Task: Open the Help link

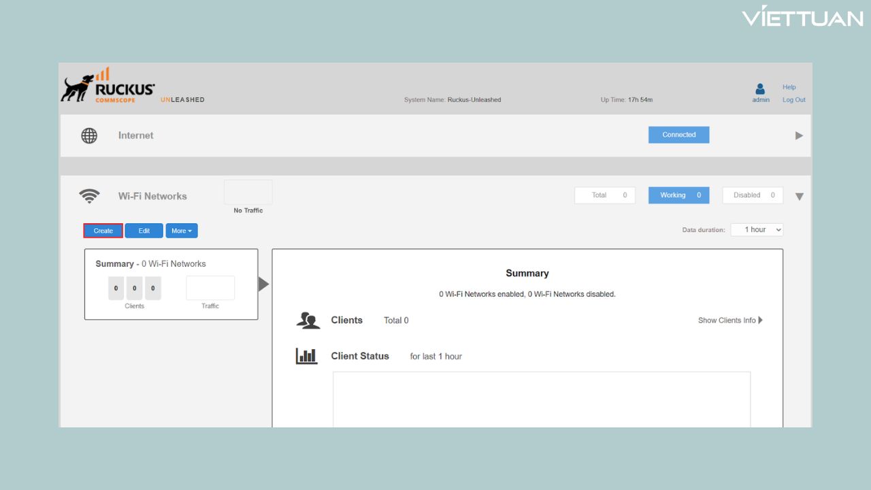Action: point(789,87)
